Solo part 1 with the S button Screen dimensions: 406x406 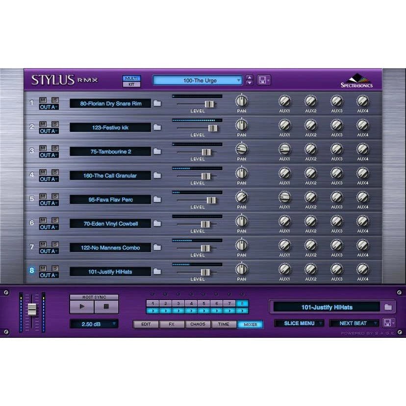55,100
